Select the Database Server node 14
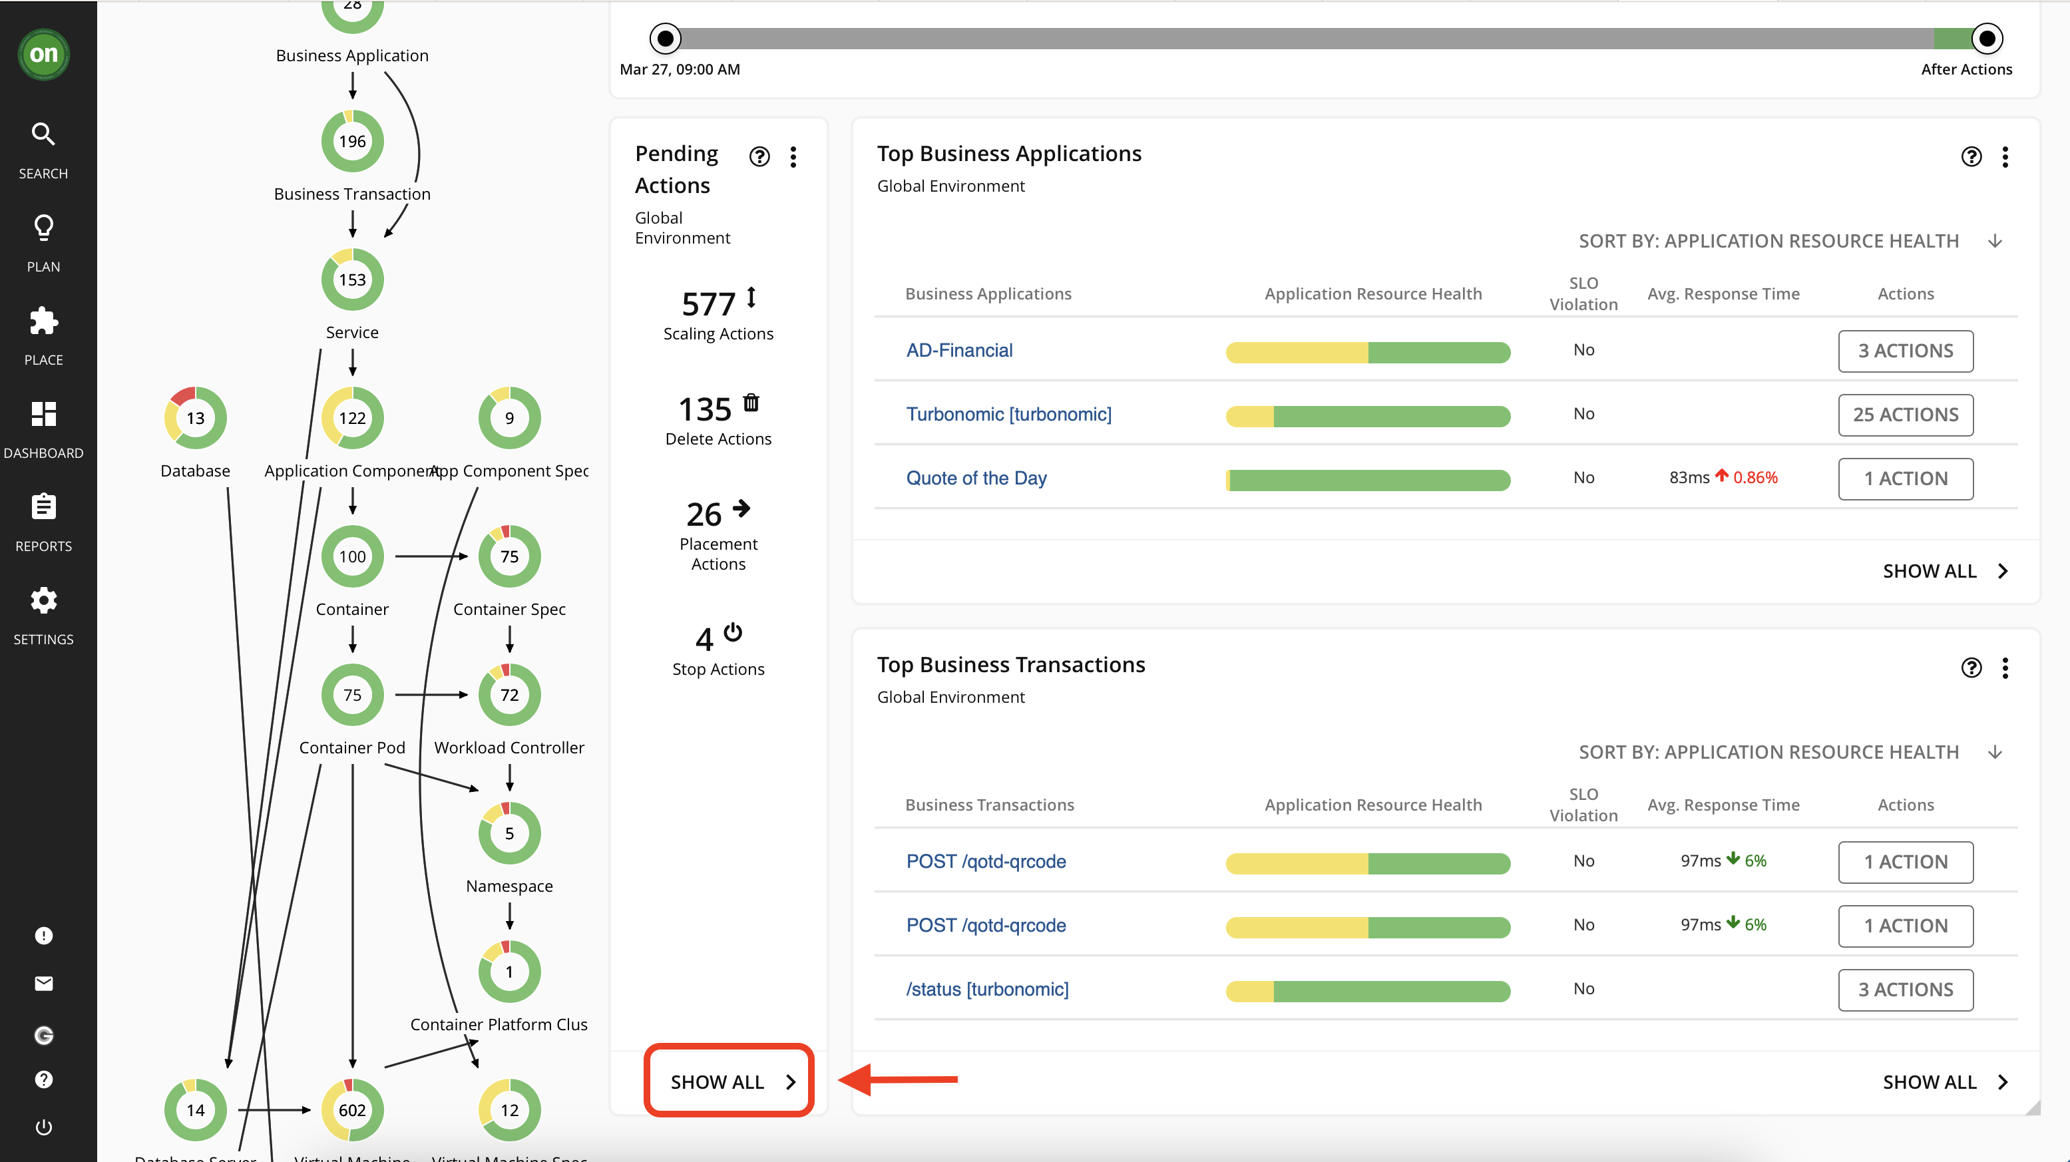 click(195, 1110)
